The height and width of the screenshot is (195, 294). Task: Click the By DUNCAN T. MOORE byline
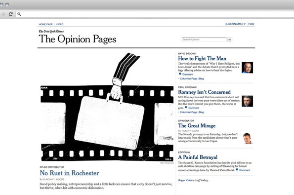pyautogui.click(x=52, y=179)
